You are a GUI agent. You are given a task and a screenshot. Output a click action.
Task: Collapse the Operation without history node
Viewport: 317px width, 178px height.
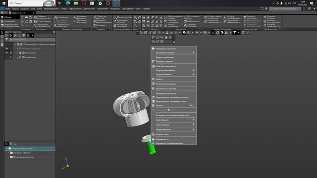point(7,148)
